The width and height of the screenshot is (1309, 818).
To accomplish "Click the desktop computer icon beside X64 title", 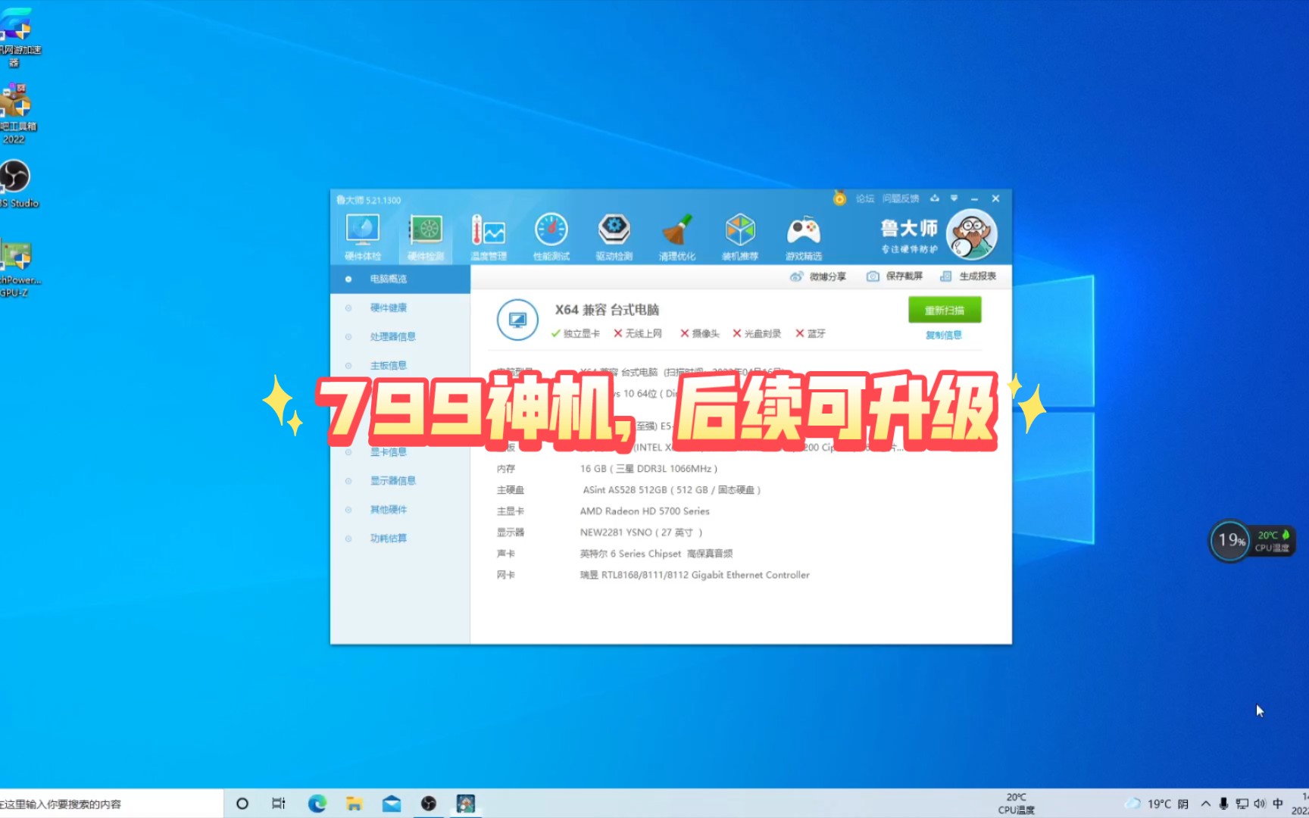I will click(517, 320).
